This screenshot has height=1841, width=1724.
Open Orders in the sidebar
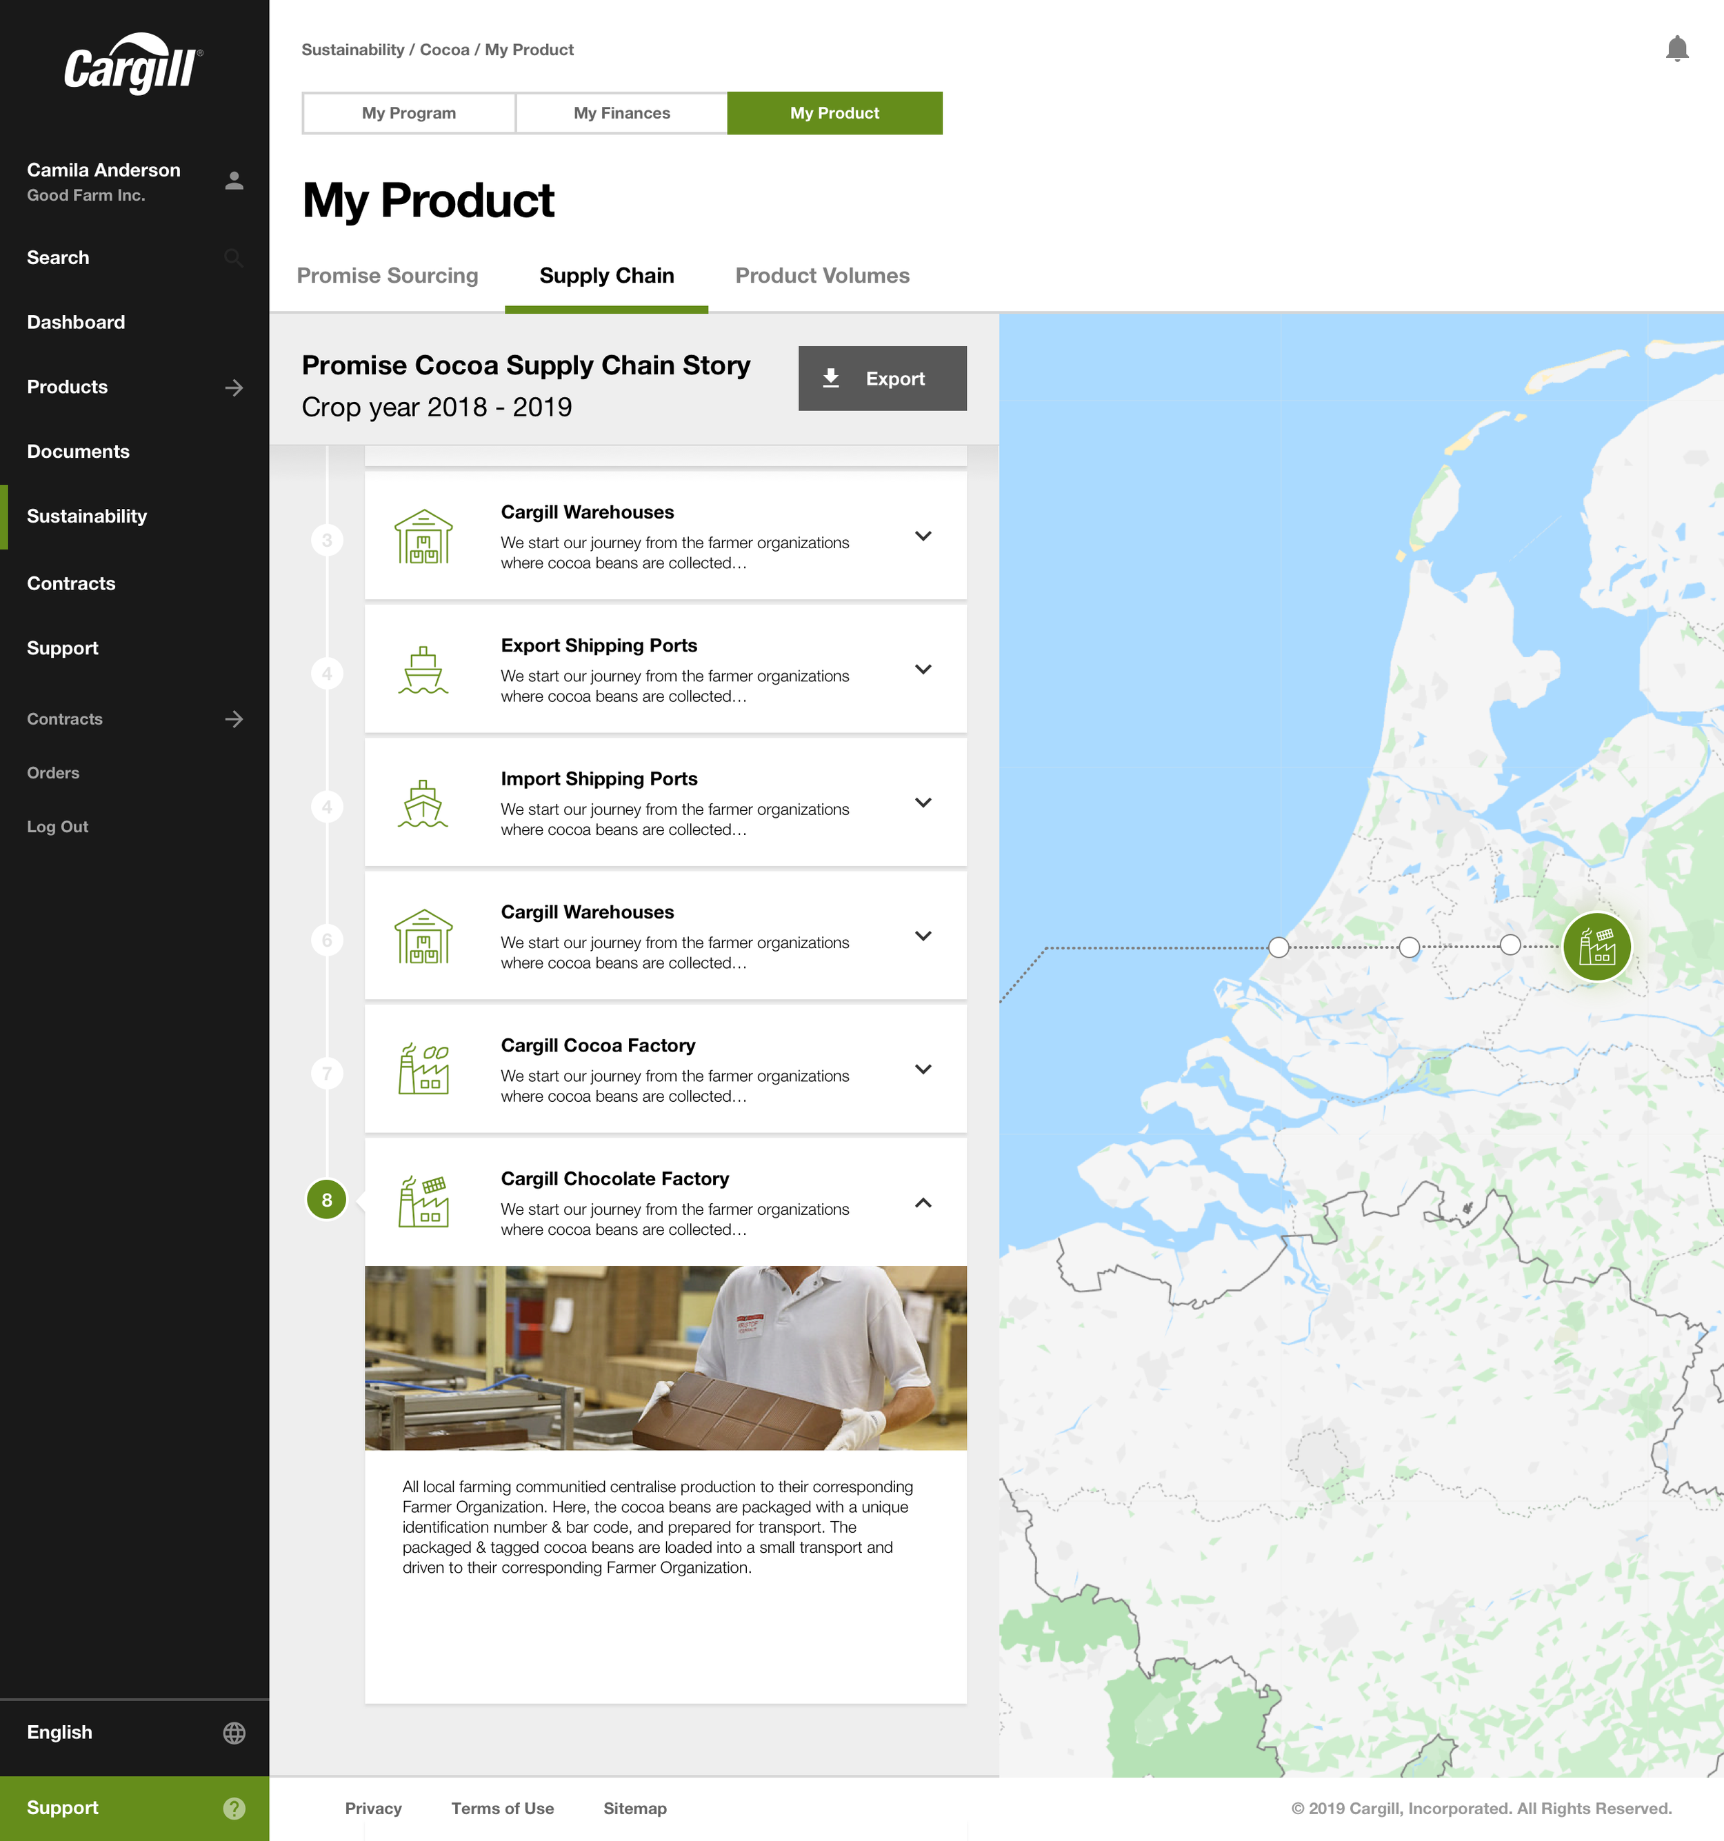(x=53, y=773)
